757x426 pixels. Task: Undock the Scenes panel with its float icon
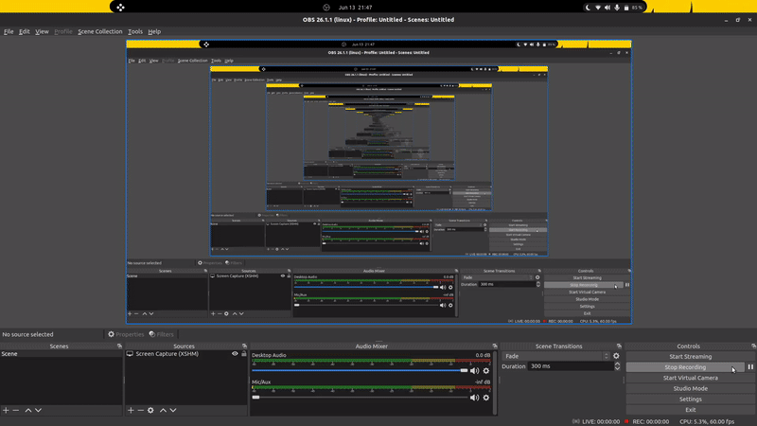point(120,346)
